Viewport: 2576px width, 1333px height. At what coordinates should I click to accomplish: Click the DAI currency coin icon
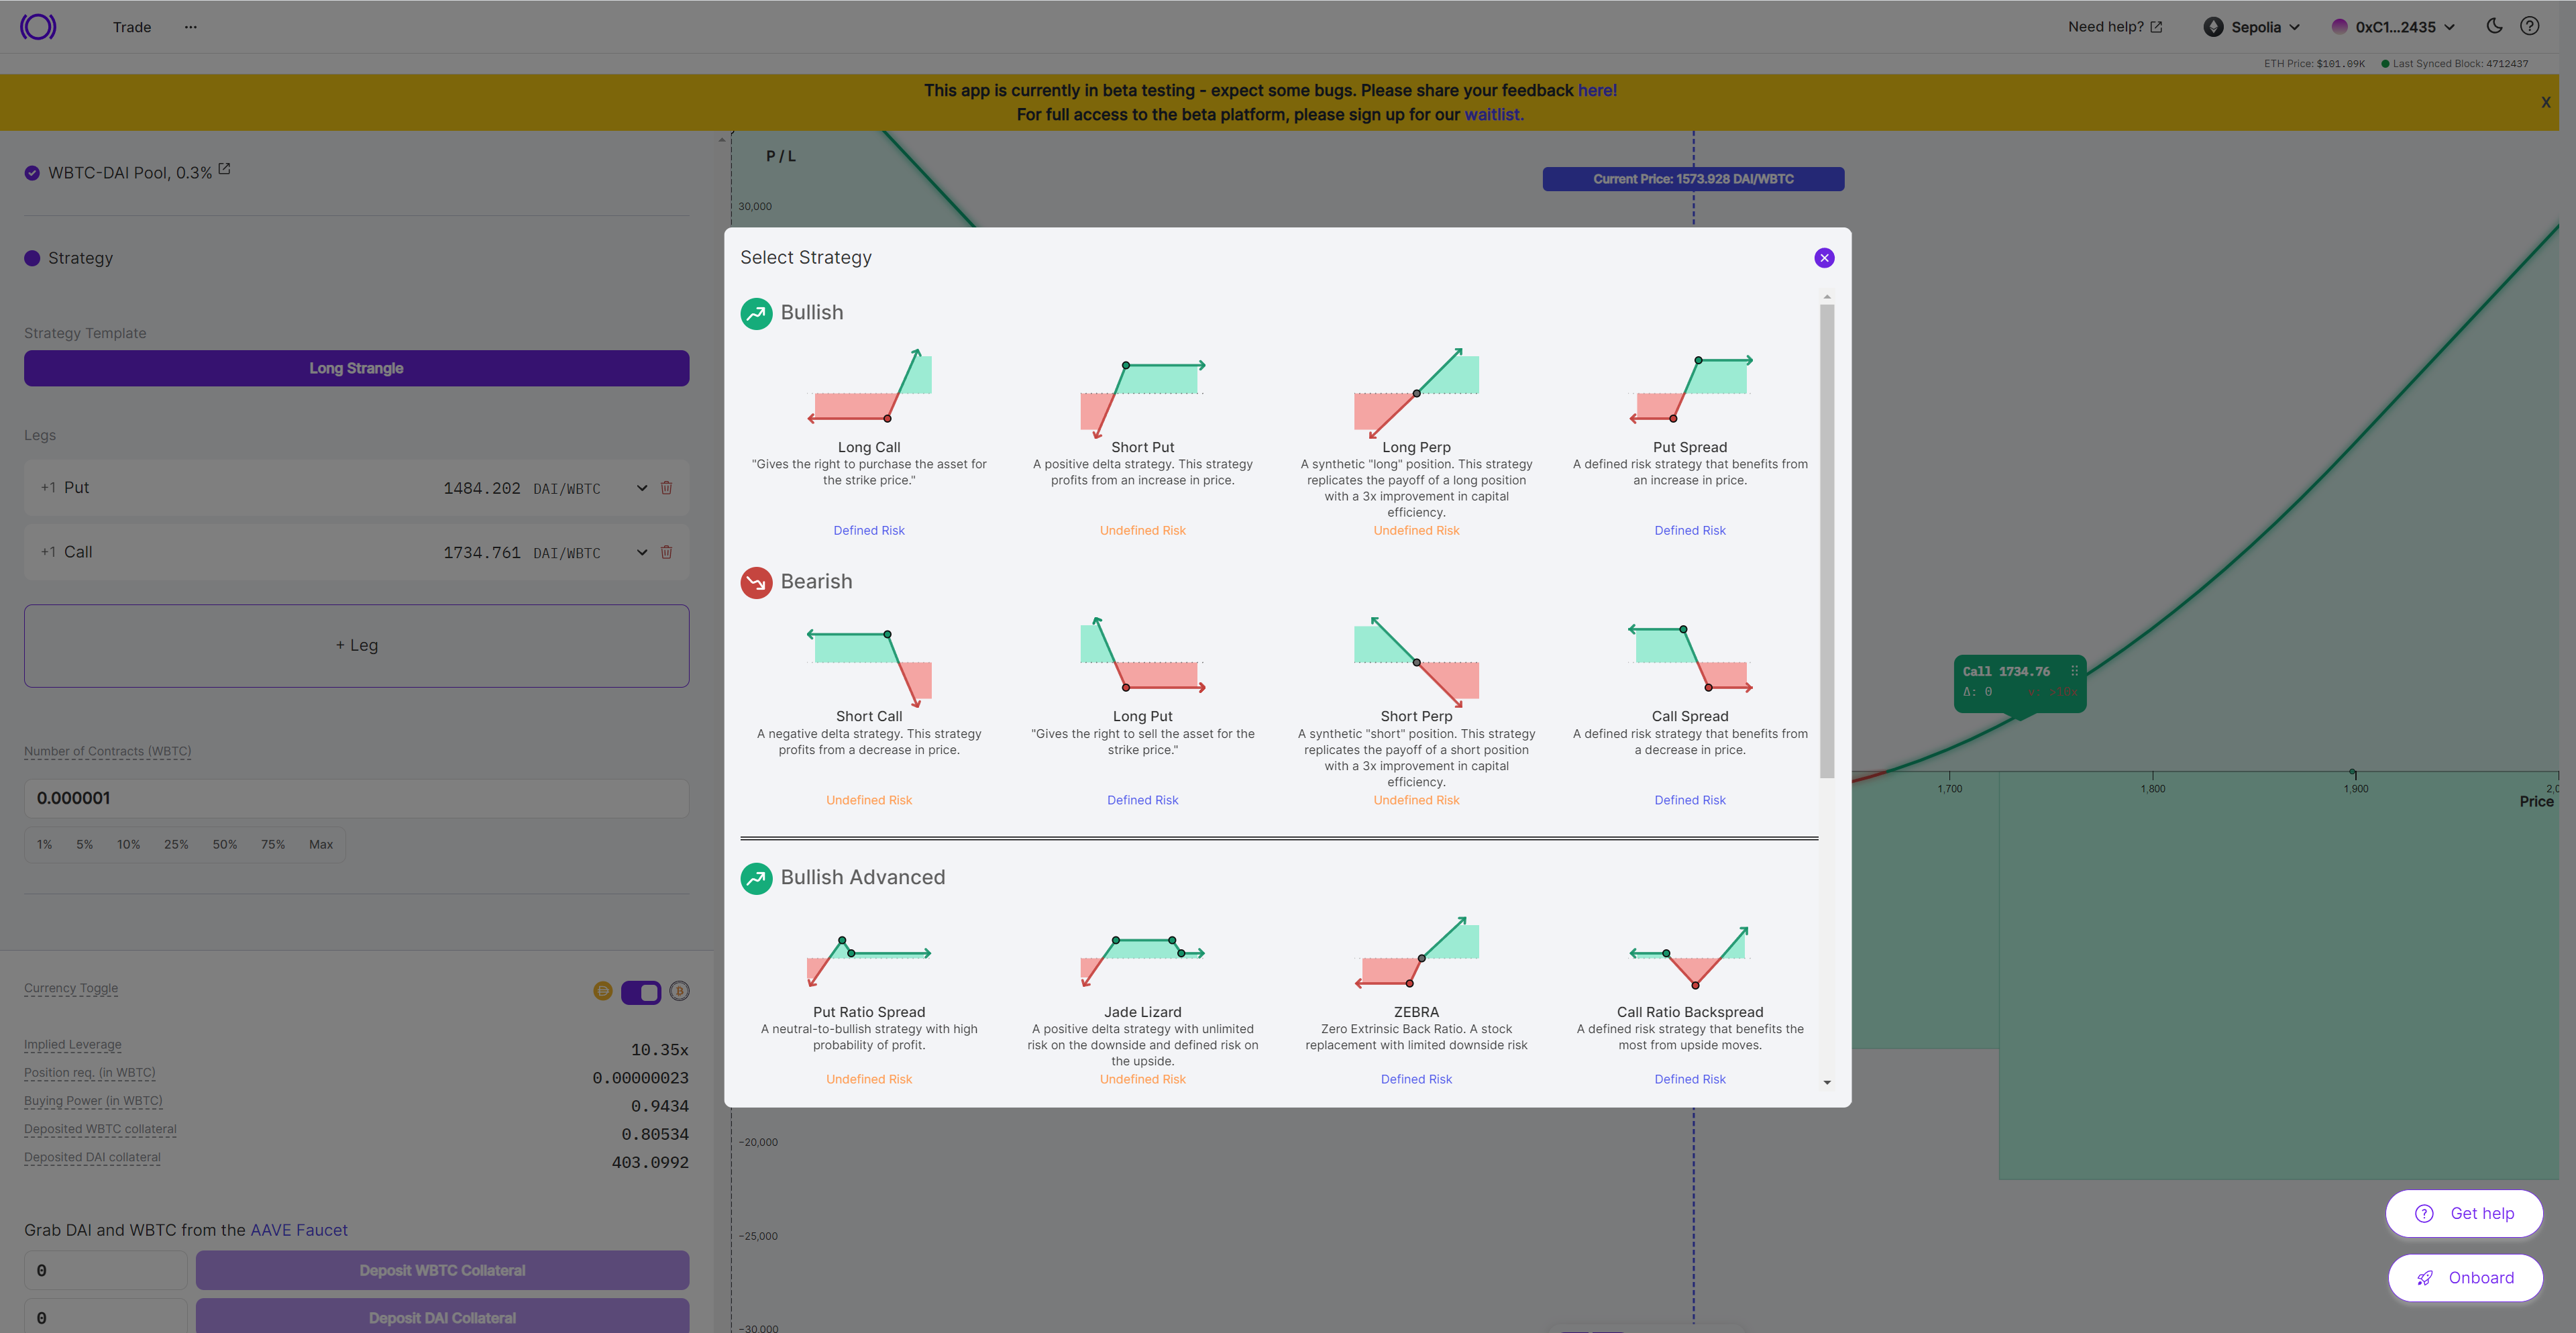602,991
